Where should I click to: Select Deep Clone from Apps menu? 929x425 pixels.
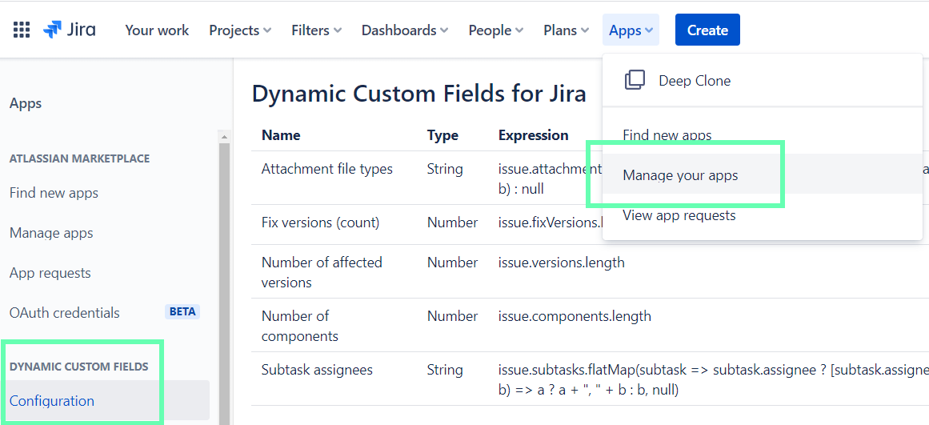[x=694, y=81]
